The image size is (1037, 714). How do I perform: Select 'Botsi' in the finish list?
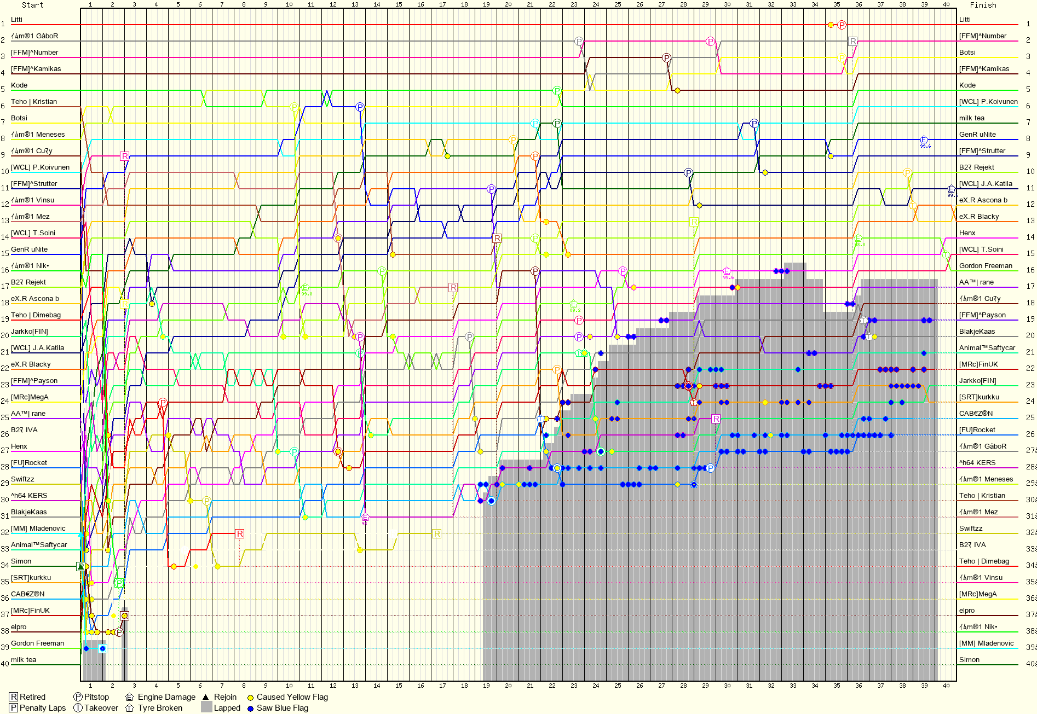point(967,53)
